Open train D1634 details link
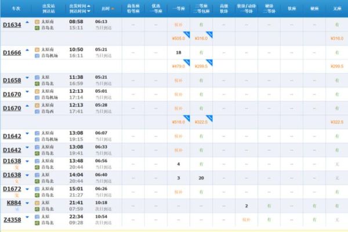 [12, 25]
